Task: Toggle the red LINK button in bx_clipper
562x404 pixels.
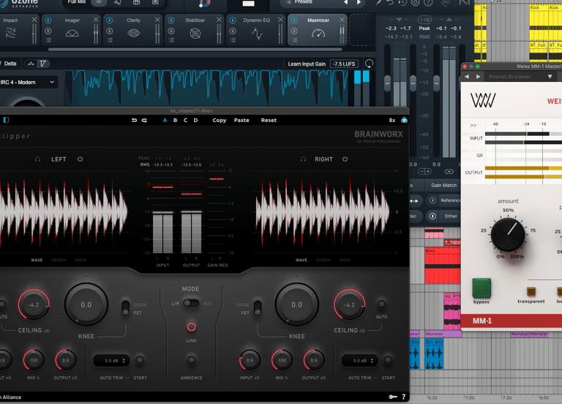Action: 192,327
